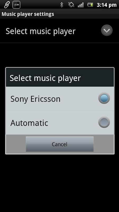Choose the Automatic list option
Image resolution: width=119 pixels, height=212 pixels.
(60, 123)
